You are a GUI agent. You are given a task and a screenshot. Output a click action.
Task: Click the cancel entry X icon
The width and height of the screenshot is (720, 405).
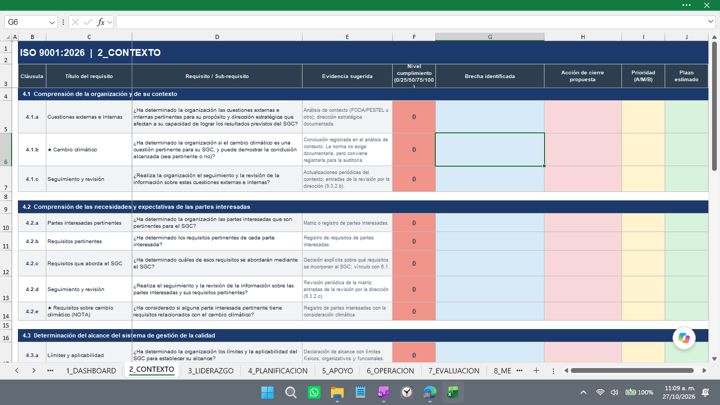click(x=75, y=22)
